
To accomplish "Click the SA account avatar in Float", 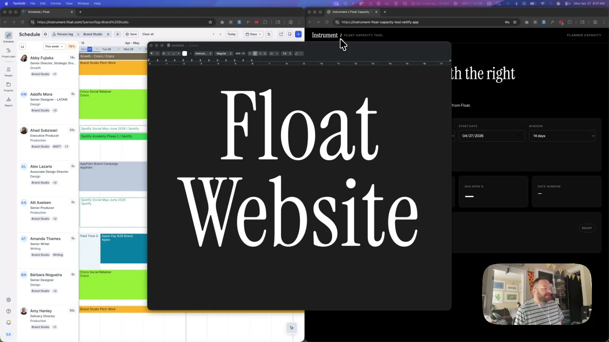I will coord(8,334).
